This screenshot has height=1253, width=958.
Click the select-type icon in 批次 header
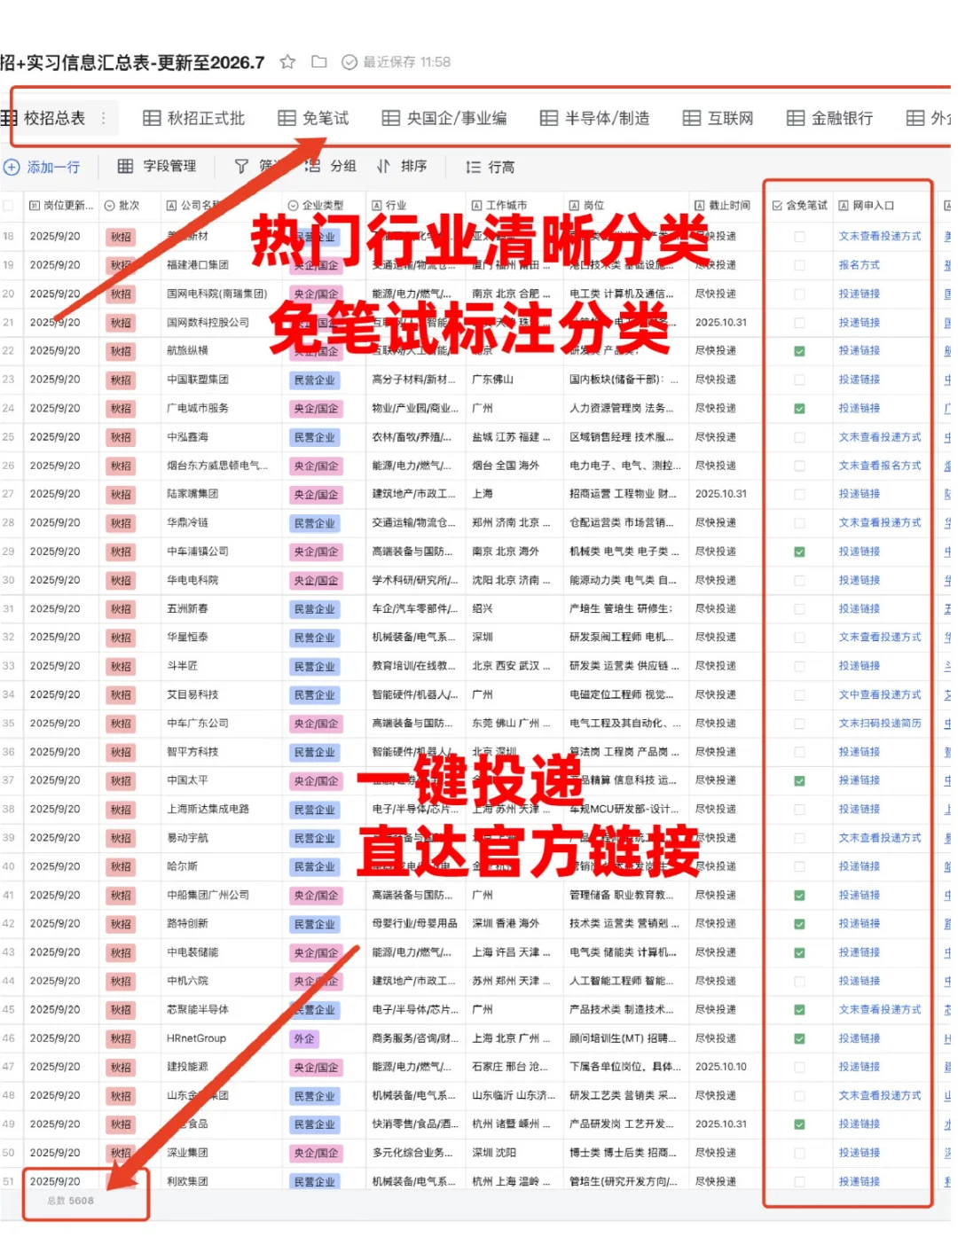pos(110,206)
